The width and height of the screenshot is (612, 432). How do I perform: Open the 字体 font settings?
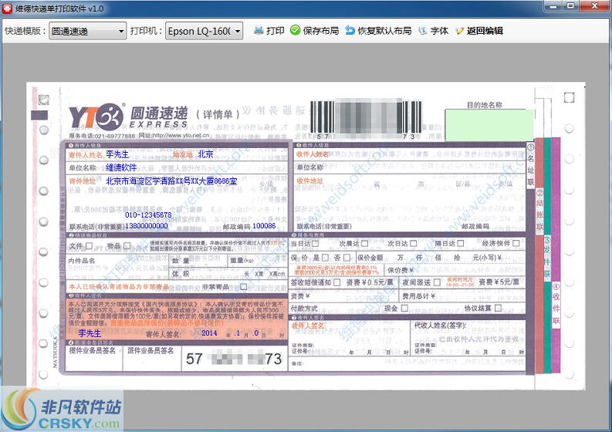[x=433, y=30]
